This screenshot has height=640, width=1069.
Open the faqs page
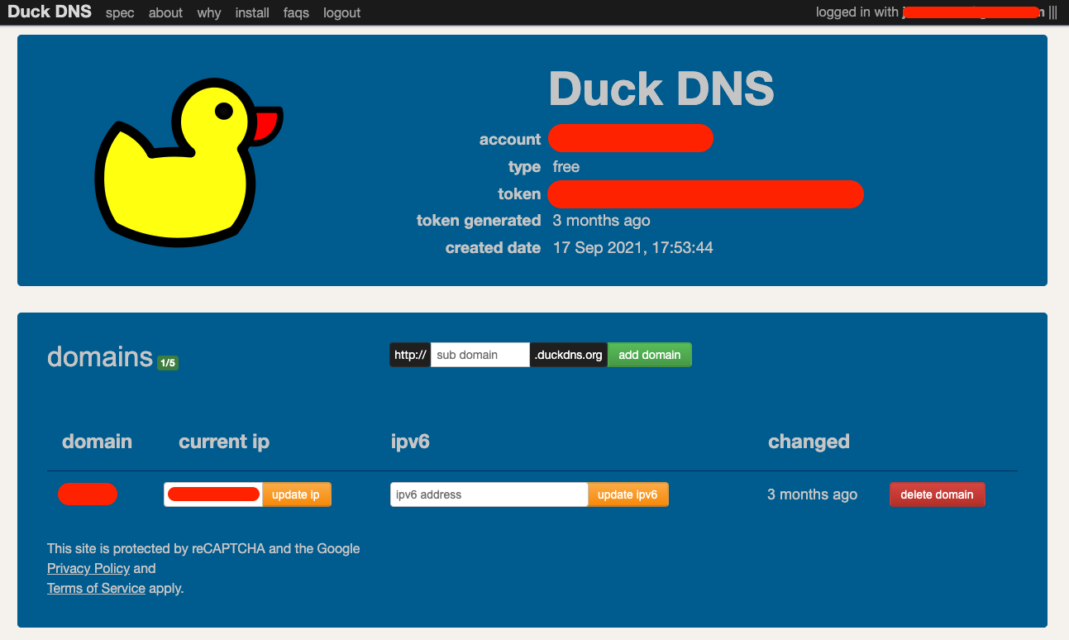point(296,13)
